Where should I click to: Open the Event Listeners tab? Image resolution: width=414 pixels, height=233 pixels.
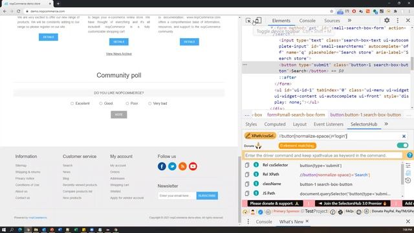point(329,124)
